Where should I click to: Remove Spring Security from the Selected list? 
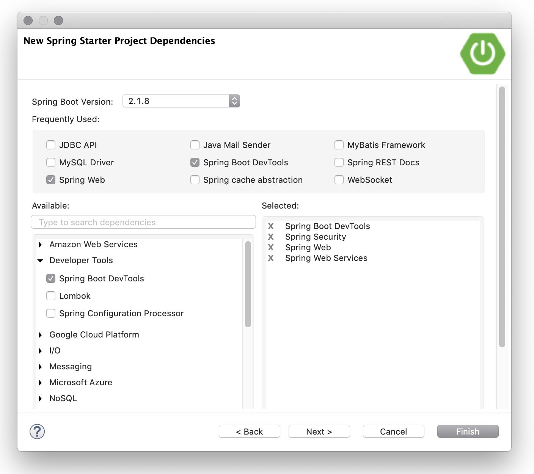(271, 237)
